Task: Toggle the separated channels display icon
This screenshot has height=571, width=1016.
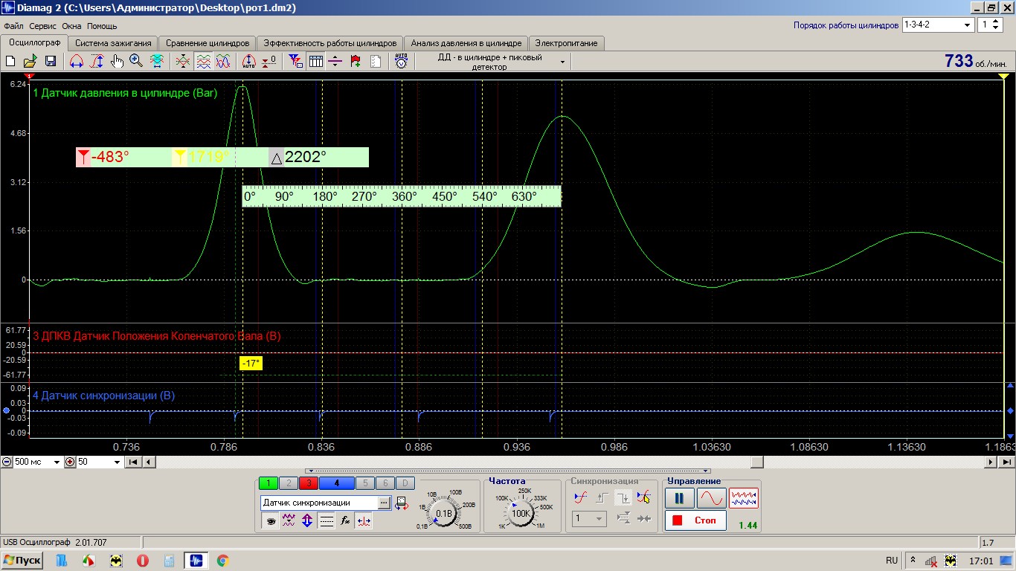Action: pos(203,62)
